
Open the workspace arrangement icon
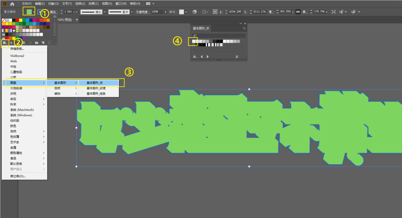pos(148,4)
